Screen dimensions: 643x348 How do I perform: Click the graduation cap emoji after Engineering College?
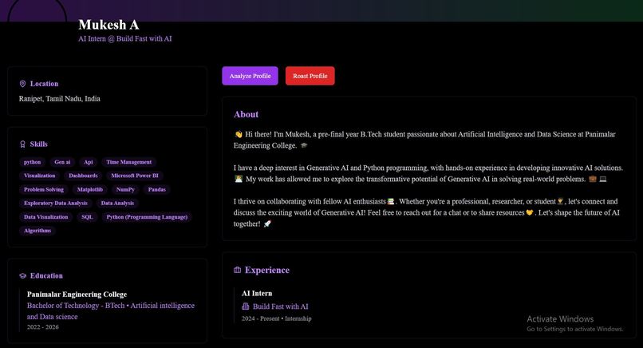point(304,145)
